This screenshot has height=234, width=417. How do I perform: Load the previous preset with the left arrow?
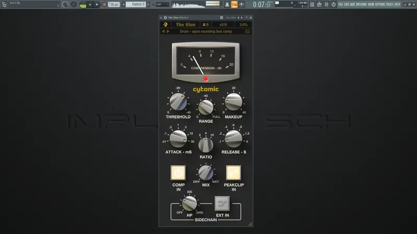tap(163, 31)
